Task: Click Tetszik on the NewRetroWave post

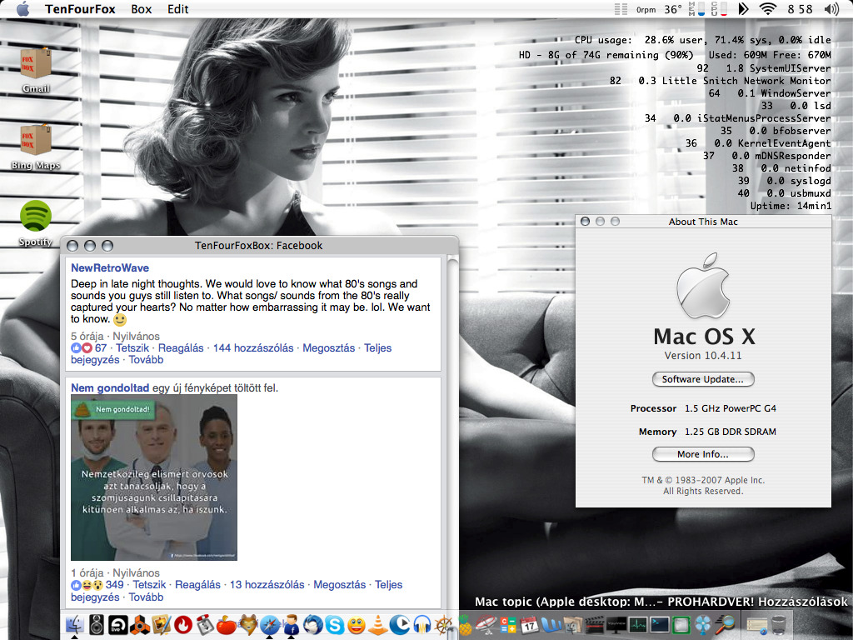Action: coord(132,347)
